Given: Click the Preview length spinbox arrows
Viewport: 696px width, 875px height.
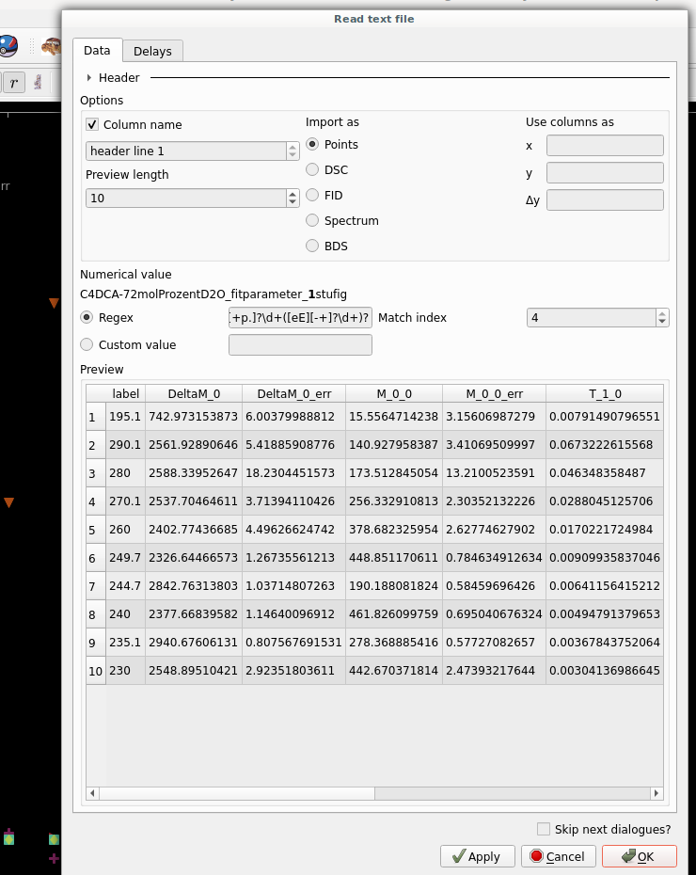Looking at the screenshot, I should pyautogui.click(x=293, y=199).
